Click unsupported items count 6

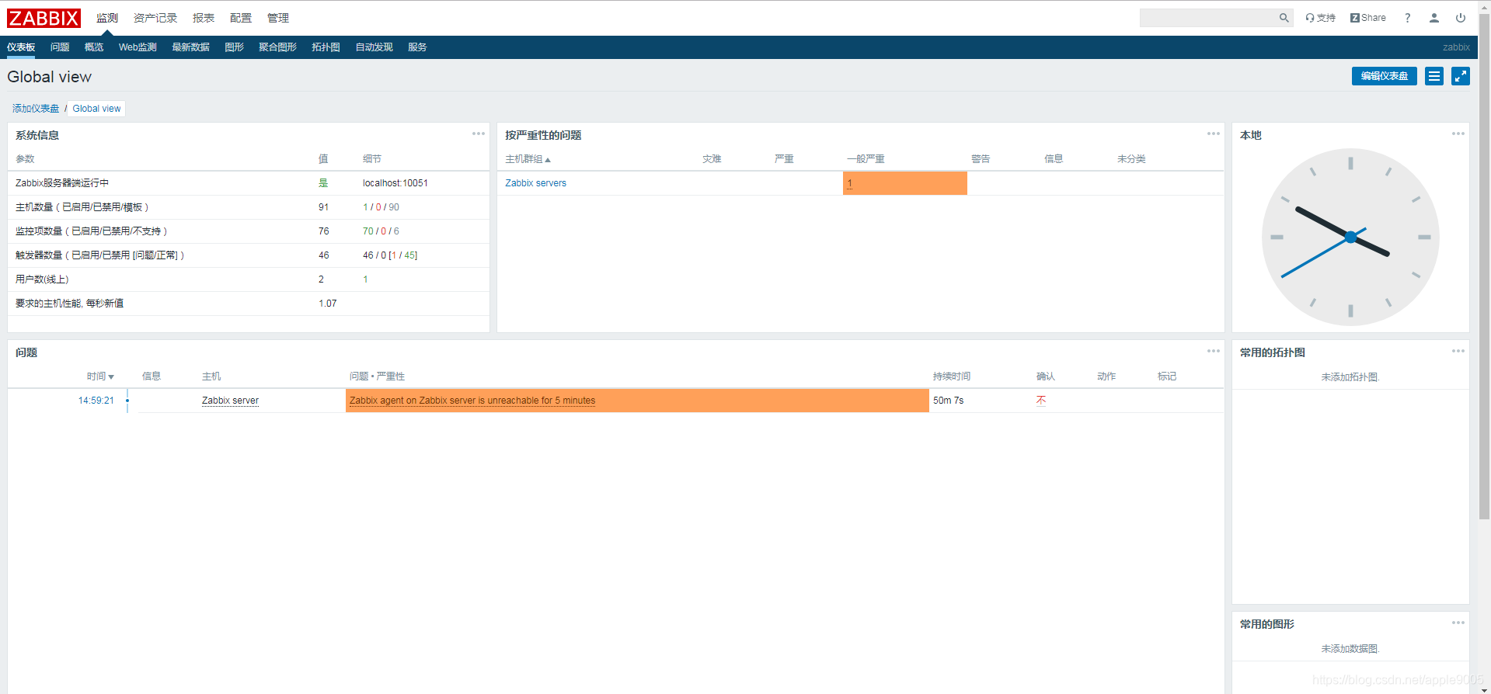396,231
